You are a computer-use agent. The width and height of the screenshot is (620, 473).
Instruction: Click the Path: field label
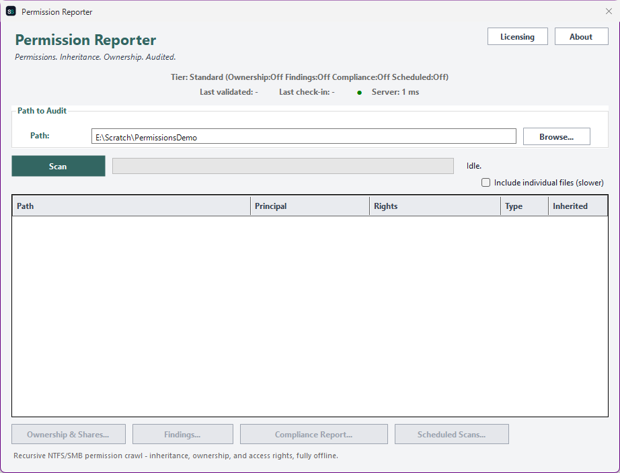[x=40, y=136]
